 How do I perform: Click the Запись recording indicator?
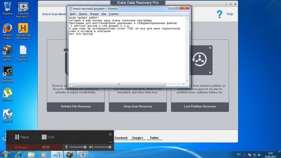tap(21, 147)
